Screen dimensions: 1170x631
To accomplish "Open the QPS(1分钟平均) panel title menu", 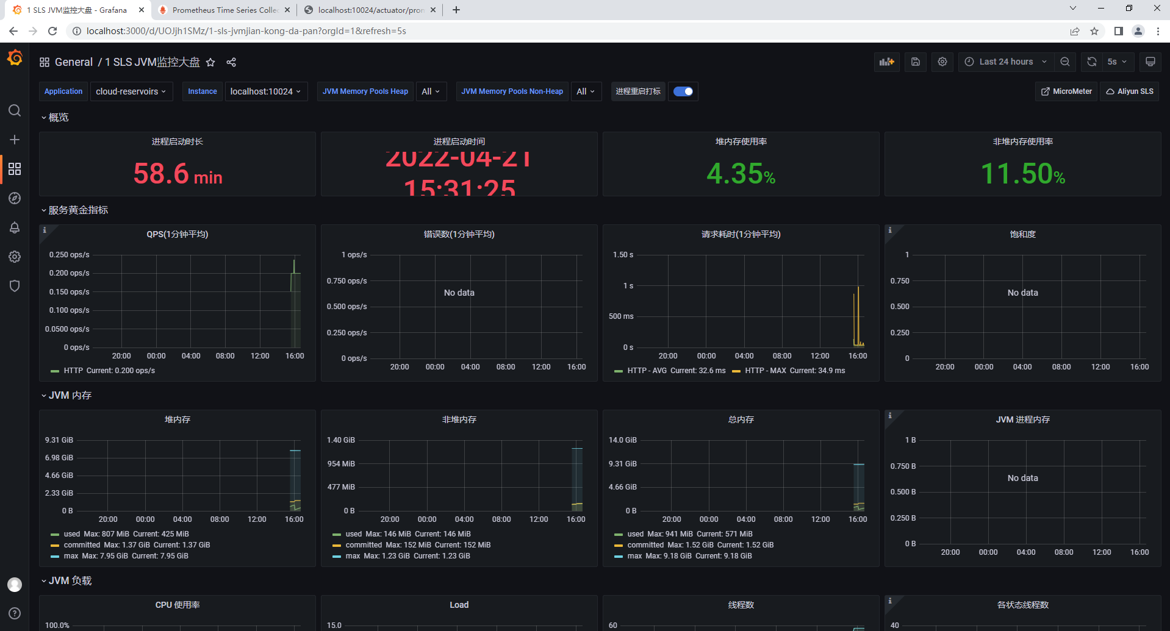I will [x=177, y=234].
